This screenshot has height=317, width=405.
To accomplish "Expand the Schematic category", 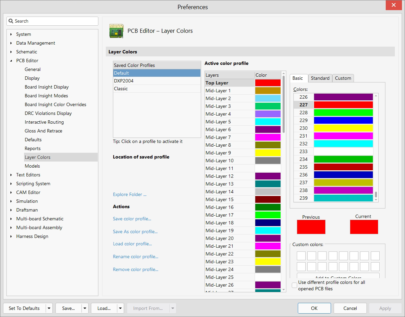I will pos(11,52).
